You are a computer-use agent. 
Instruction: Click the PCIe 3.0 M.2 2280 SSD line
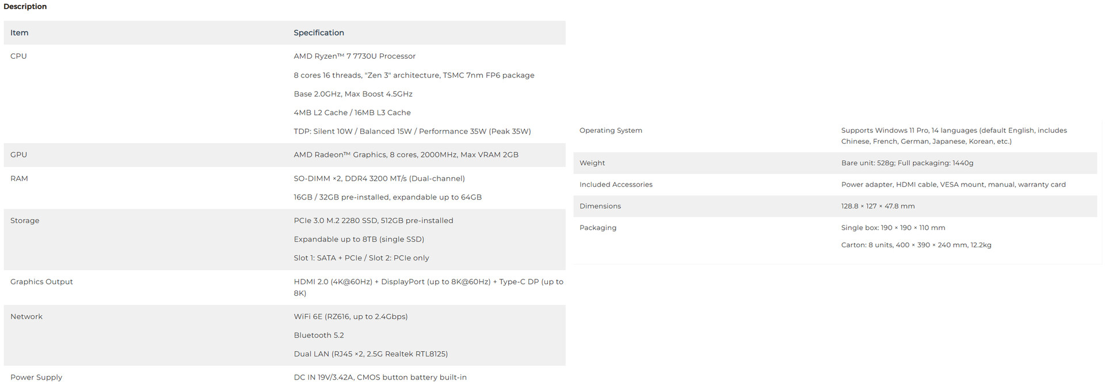click(x=374, y=221)
